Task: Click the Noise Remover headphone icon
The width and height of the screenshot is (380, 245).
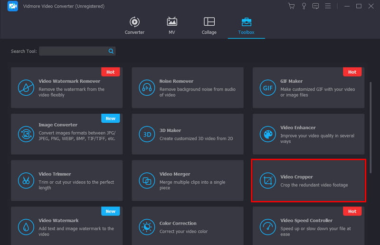Action: [146, 88]
